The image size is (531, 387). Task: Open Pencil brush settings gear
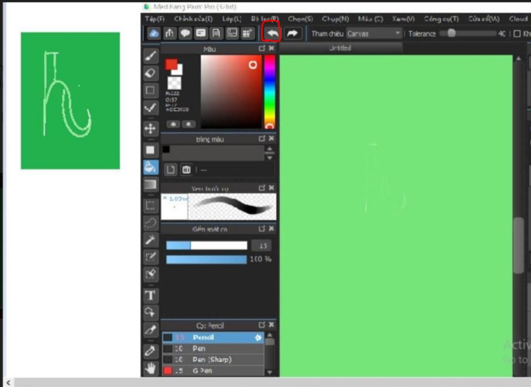pyautogui.click(x=258, y=337)
